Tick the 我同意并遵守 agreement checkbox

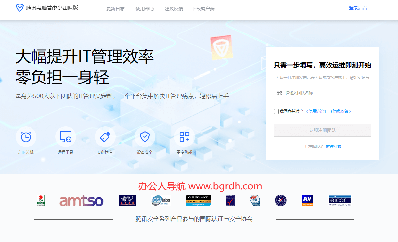[x=276, y=111]
